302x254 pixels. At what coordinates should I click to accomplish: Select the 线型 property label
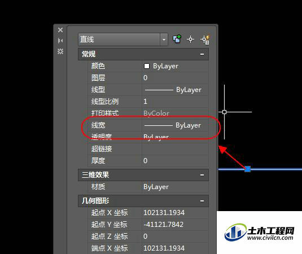[98, 90]
